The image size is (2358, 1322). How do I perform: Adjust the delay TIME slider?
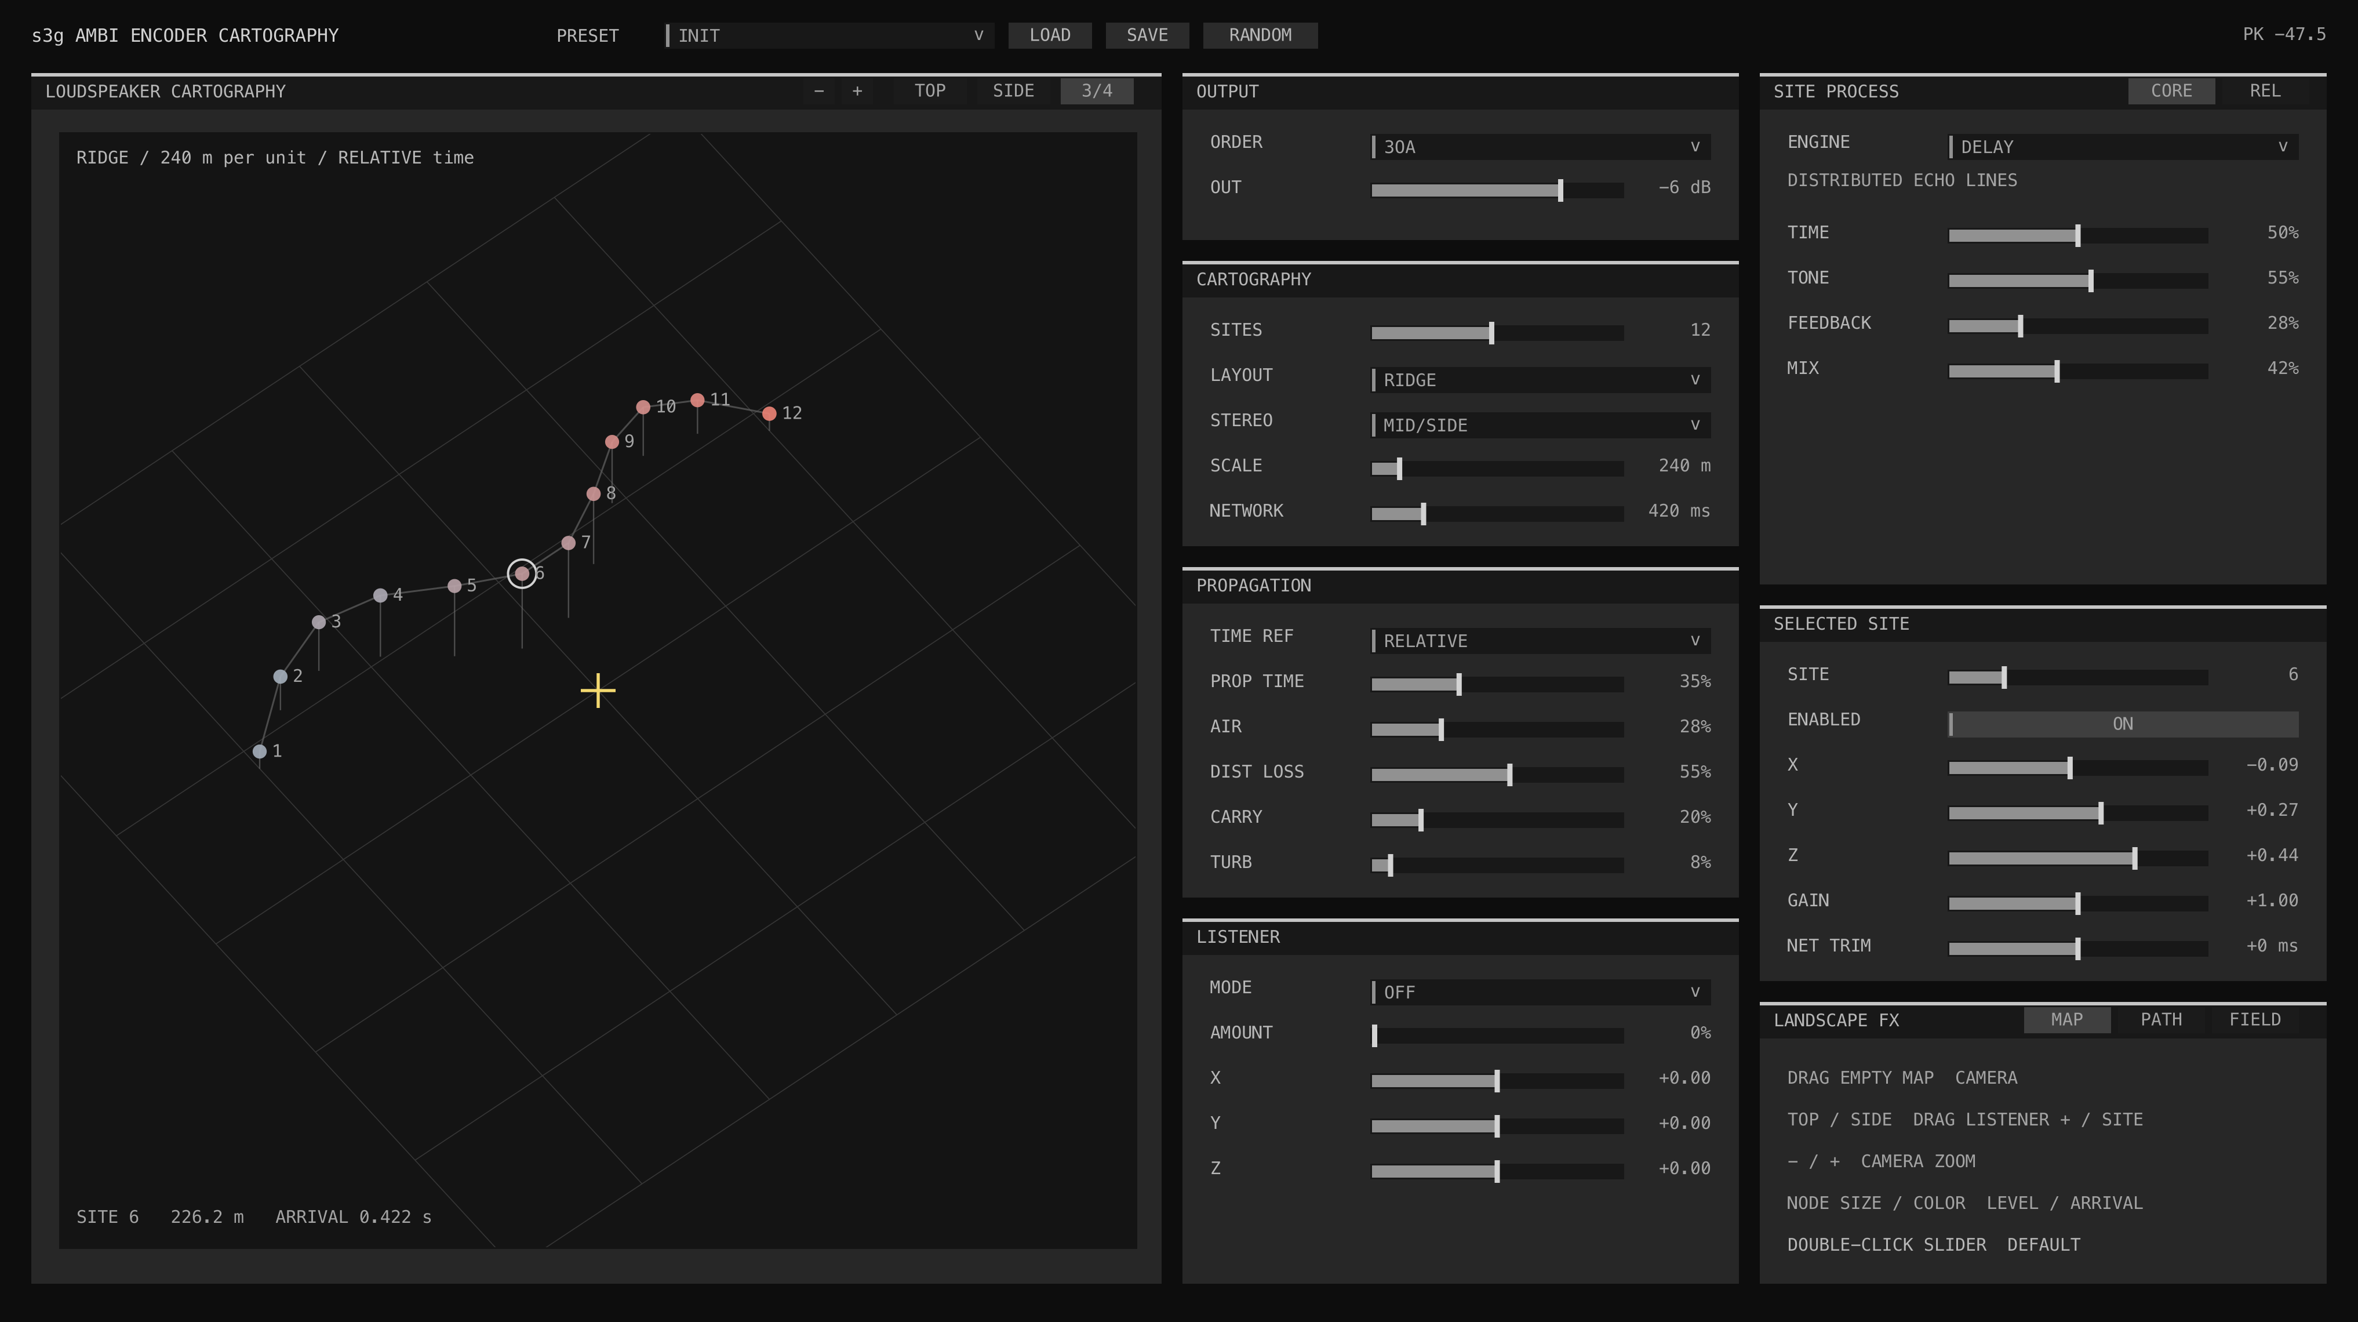pos(2078,236)
